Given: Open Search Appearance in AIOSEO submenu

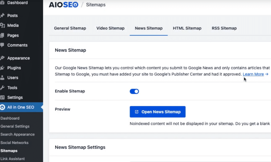Looking at the screenshot, I should [x=17, y=134].
